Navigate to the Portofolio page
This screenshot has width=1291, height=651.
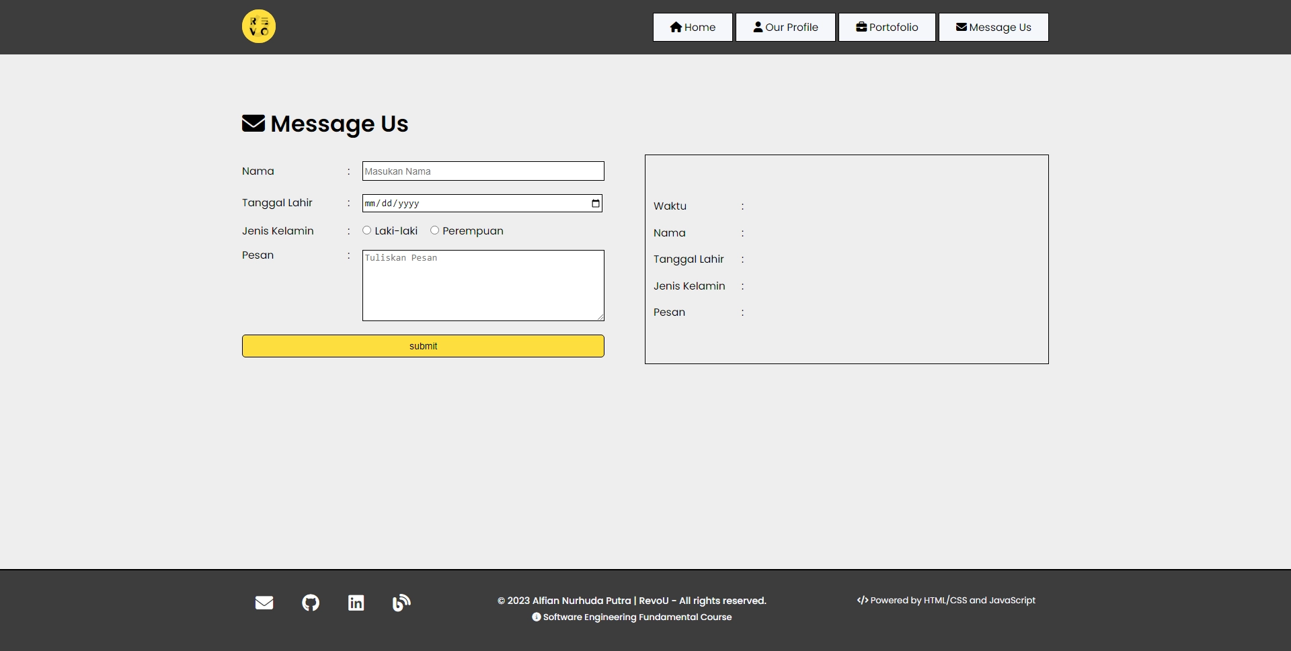(887, 27)
